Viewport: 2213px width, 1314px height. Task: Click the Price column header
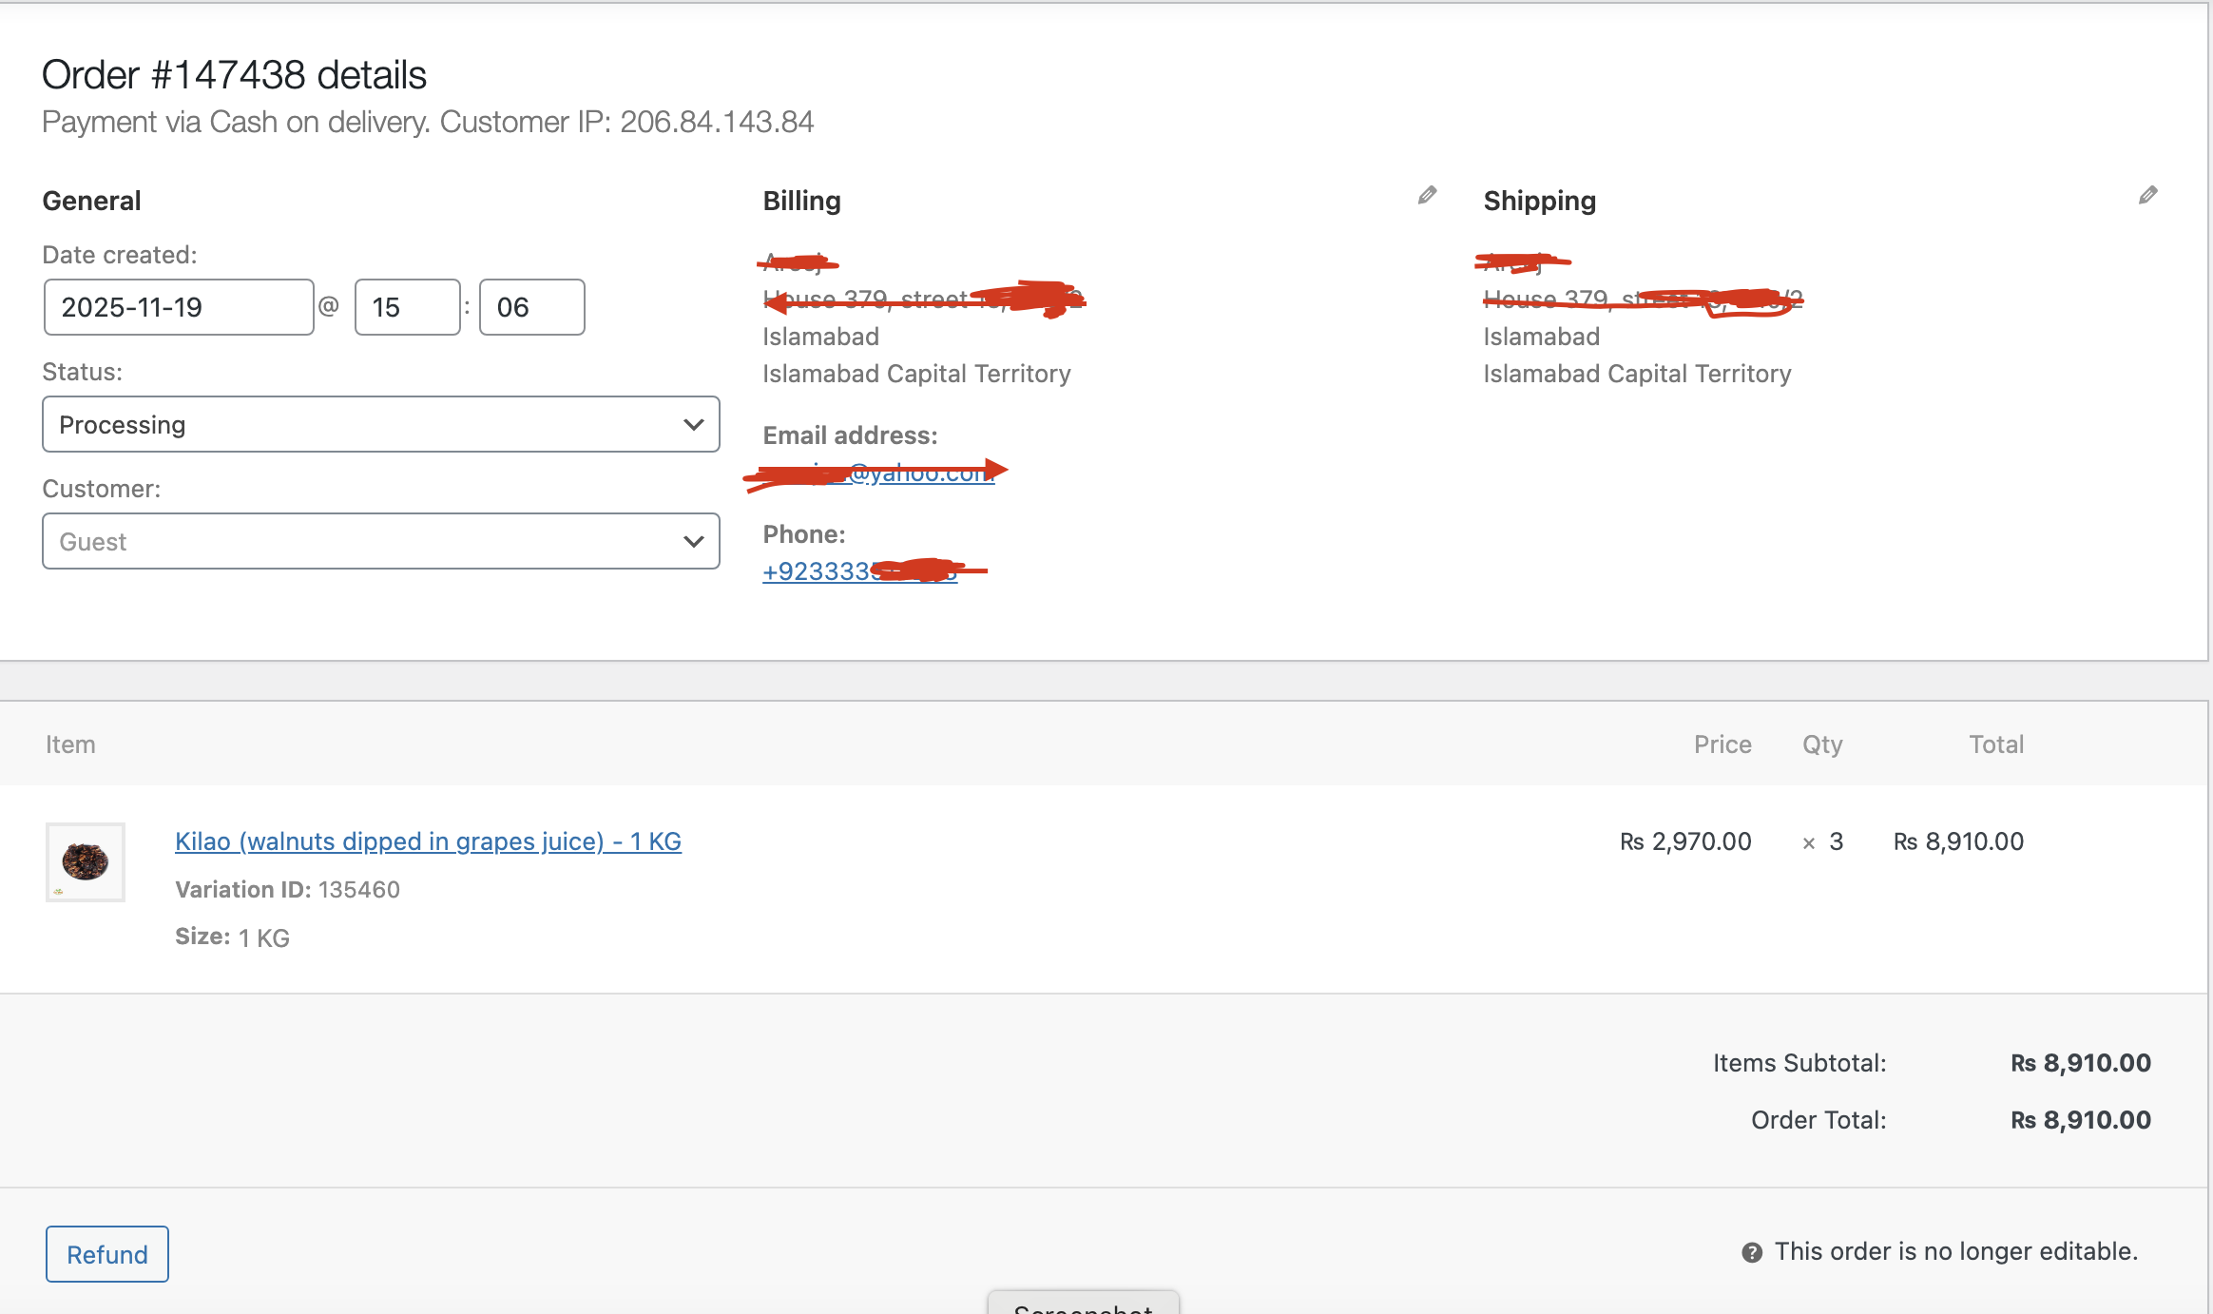(x=1722, y=744)
